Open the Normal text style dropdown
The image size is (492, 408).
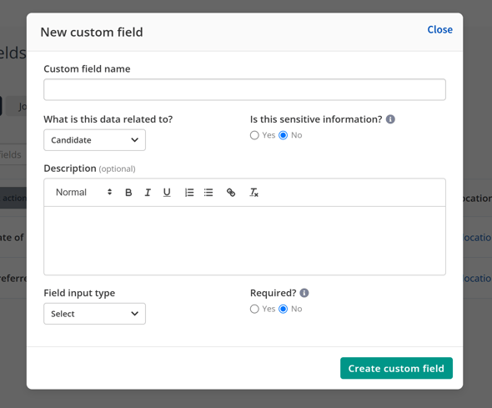click(x=83, y=193)
